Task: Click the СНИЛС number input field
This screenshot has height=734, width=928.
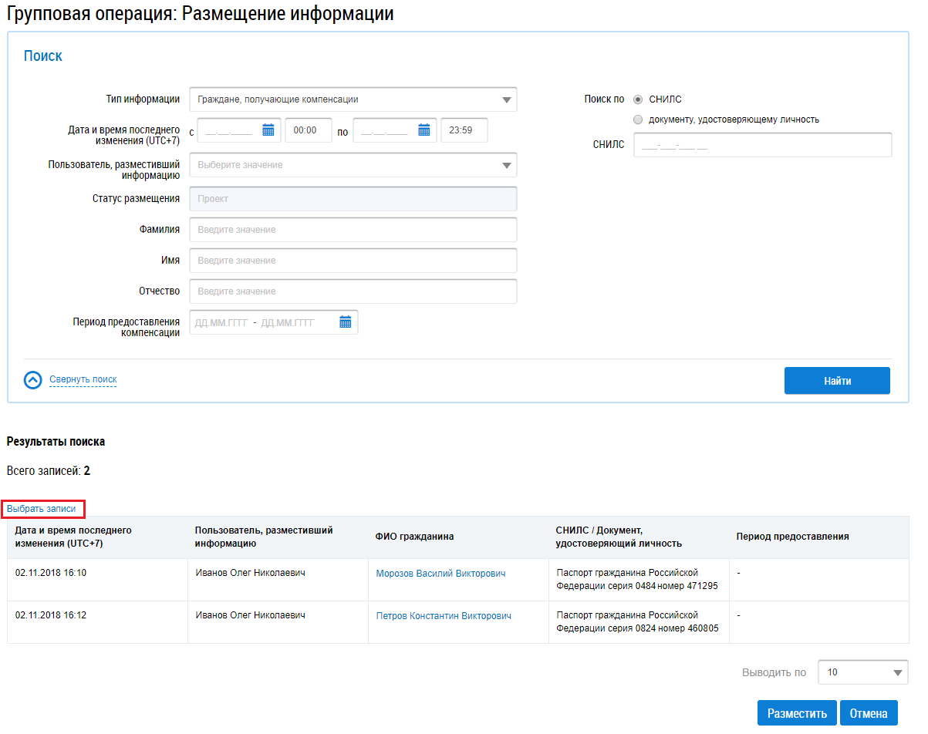Action: click(x=761, y=145)
